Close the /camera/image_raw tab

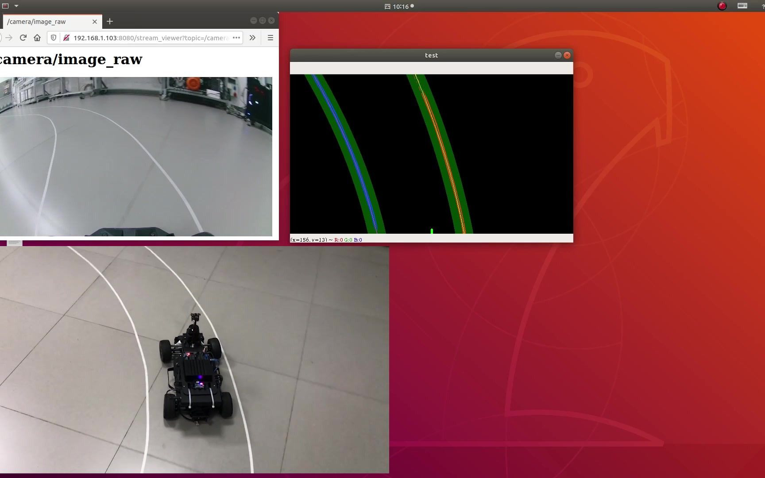[x=95, y=21]
